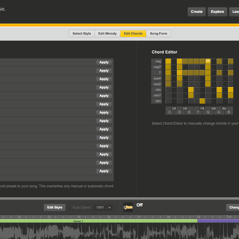Select the G sus2 chord cell
The height and width of the screenshot is (239, 239).
(208, 84)
